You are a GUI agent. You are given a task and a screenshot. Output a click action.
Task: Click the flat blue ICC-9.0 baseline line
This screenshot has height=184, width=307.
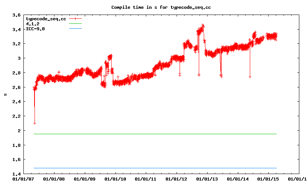point(153,168)
